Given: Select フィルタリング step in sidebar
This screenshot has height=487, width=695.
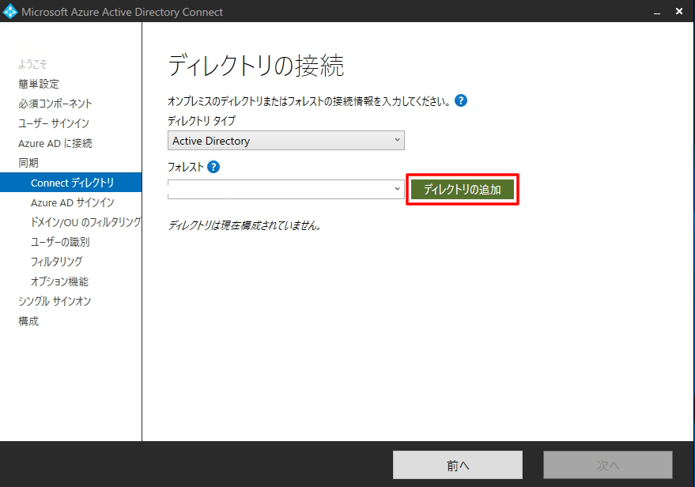Looking at the screenshot, I should coord(56,262).
